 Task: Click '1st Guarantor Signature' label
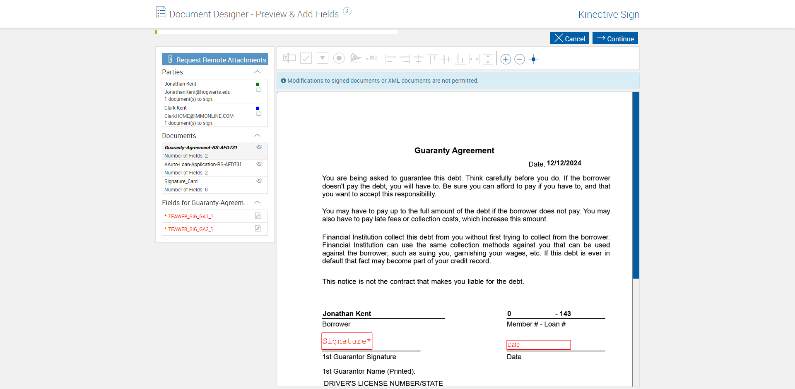tap(359, 357)
